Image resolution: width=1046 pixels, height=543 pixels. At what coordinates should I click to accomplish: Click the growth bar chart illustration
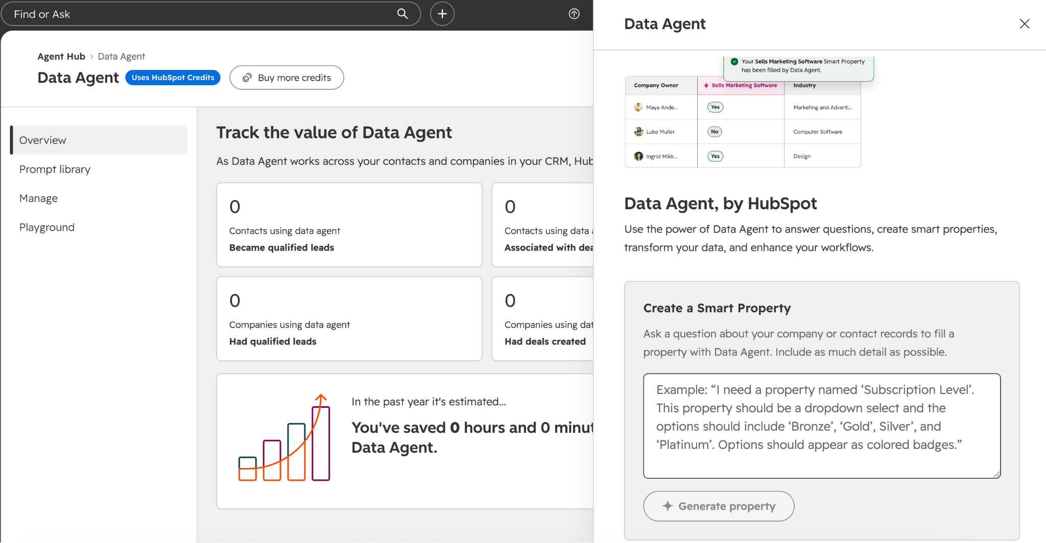[x=284, y=438]
